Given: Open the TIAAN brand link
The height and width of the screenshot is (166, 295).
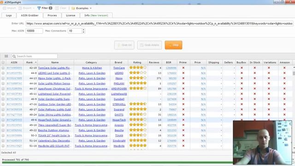Looking at the screenshot, I should (119, 135).
